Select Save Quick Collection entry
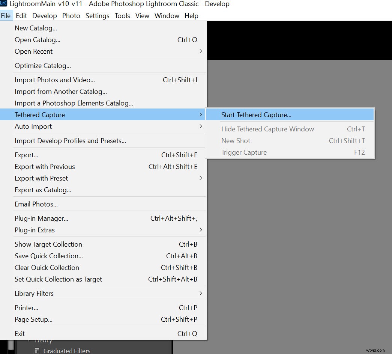 pyautogui.click(x=103, y=256)
